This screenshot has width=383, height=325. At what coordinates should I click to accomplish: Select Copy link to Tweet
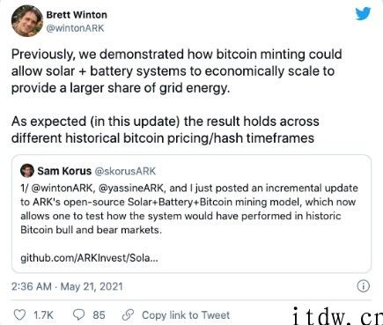(186, 315)
